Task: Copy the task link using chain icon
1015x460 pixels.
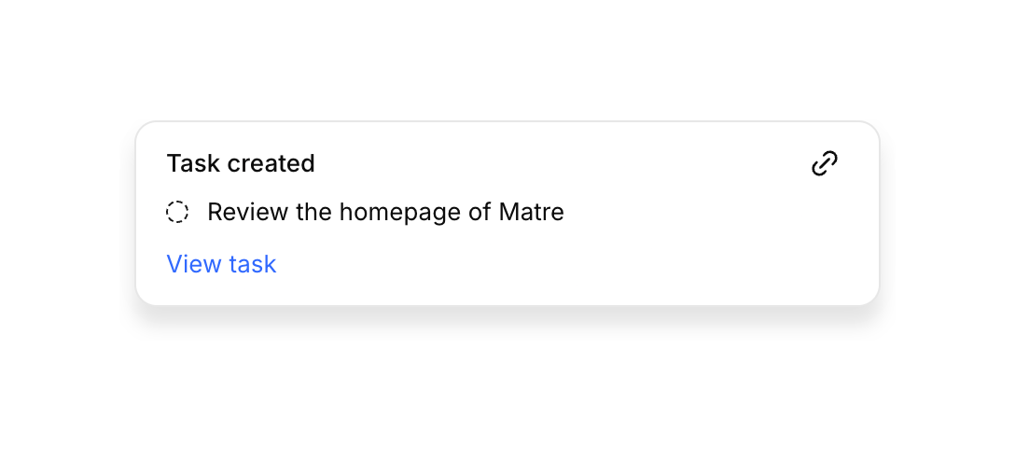Action: click(824, 164)
